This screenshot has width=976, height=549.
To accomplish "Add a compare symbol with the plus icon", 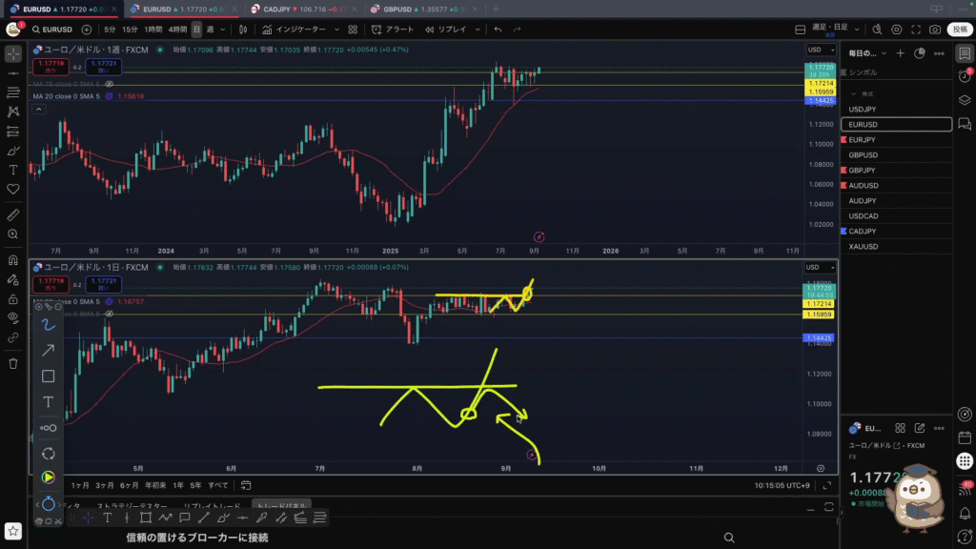I will (x=87, y=30).
